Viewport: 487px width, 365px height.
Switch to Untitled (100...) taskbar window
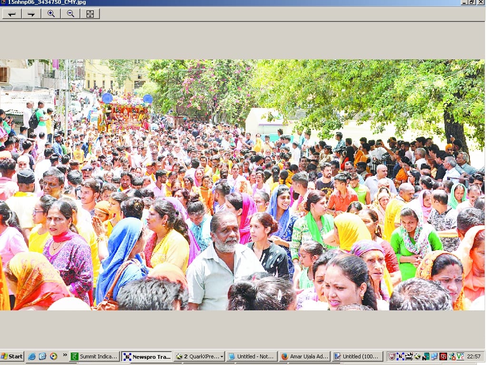357,356
